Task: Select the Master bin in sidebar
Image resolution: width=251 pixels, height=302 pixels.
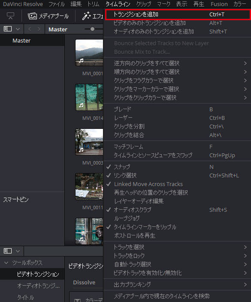Action: click(21, 41)
